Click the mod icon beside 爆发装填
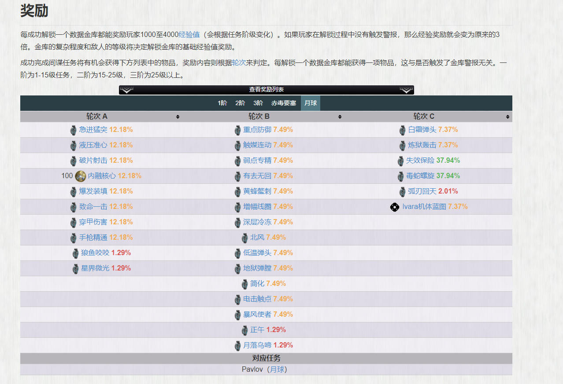The width and height of the screenshot is (563, 384). [74, 191]
